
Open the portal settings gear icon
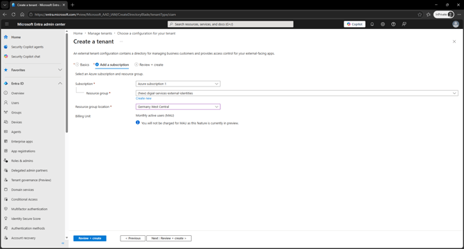pos(382,24)
